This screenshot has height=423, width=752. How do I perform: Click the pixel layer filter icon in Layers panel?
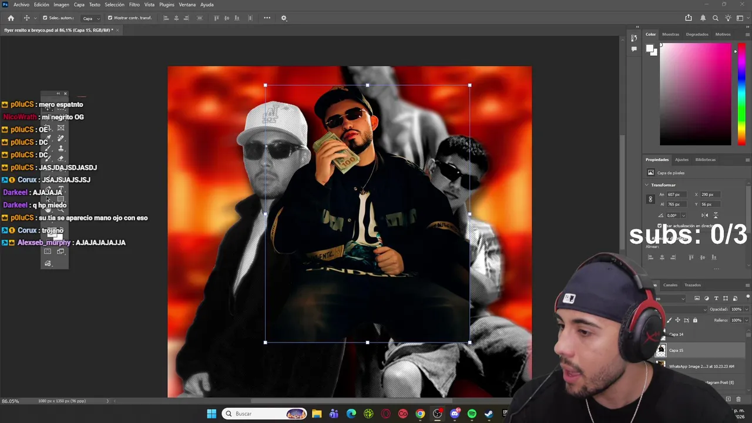coord(697,298)
